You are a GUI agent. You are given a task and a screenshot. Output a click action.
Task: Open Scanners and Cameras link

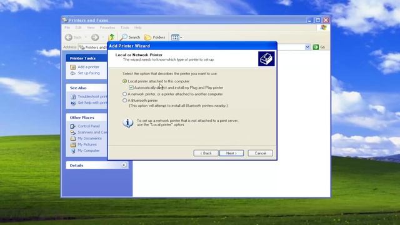pos(92,132)
